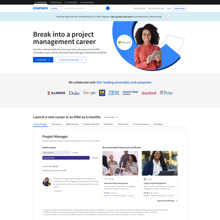Open the Microsoft Project Management card image
This screenshot has height=220, width=220.
(x=120, y=163)
